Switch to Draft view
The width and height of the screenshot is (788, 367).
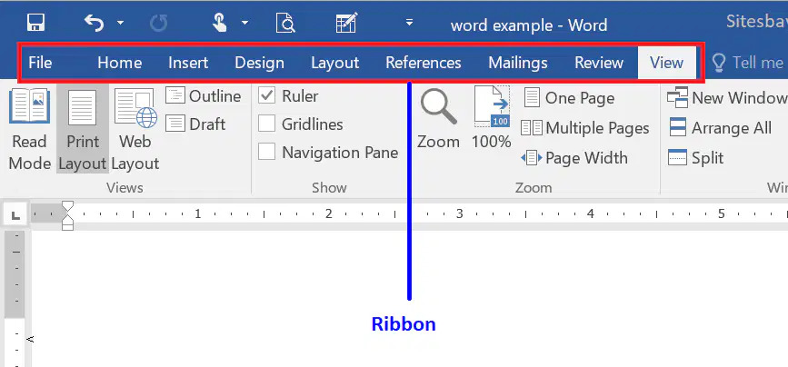(x=196, y=124)
